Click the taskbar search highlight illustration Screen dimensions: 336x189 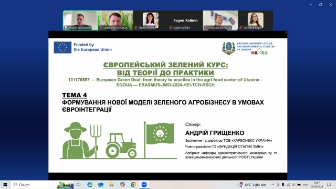(x=65, y=185)
